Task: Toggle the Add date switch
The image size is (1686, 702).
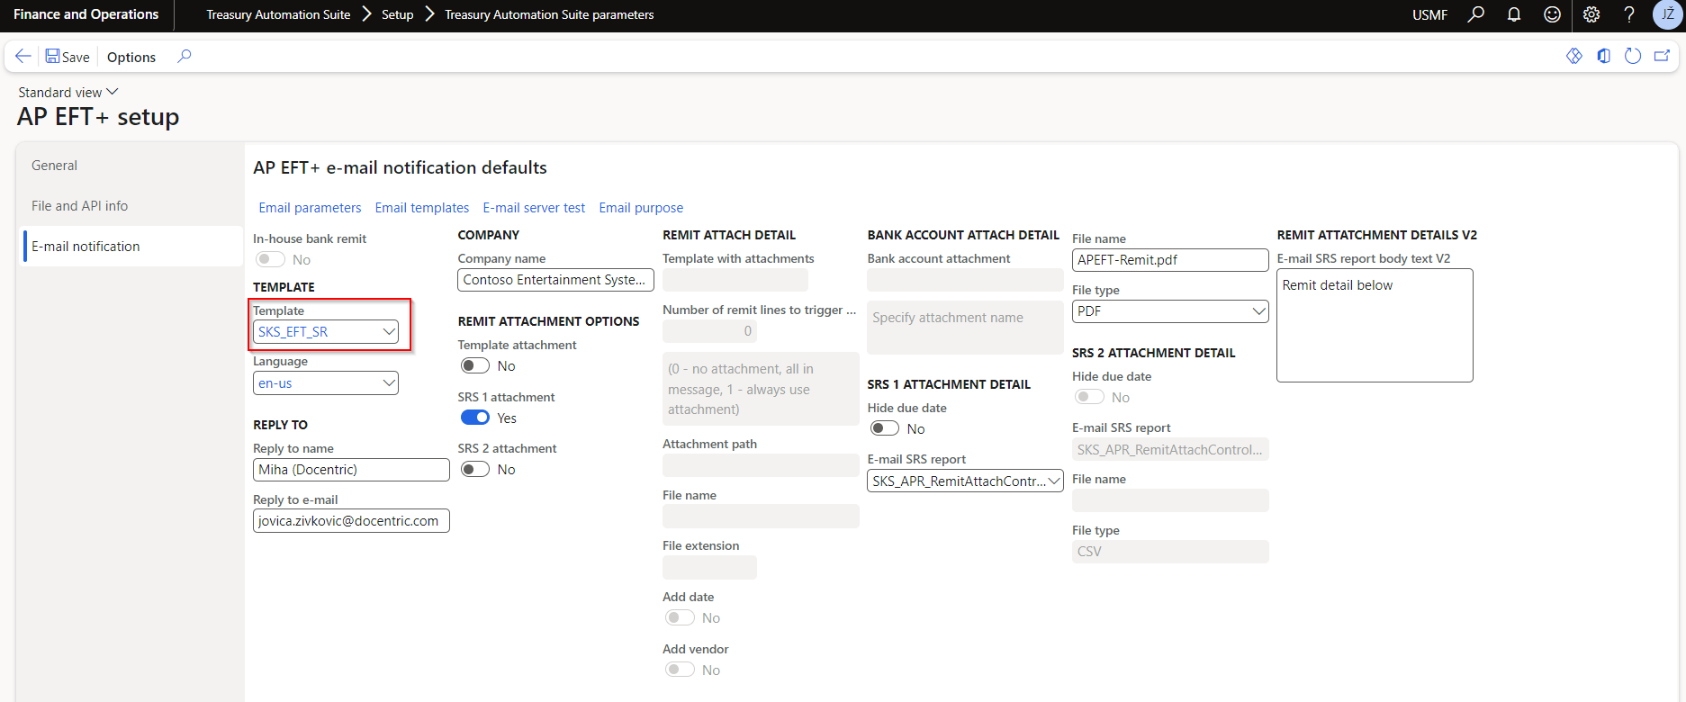Action: pyautogui.click(x=680, y=617)
